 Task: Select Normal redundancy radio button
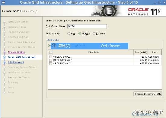[80, 33]
